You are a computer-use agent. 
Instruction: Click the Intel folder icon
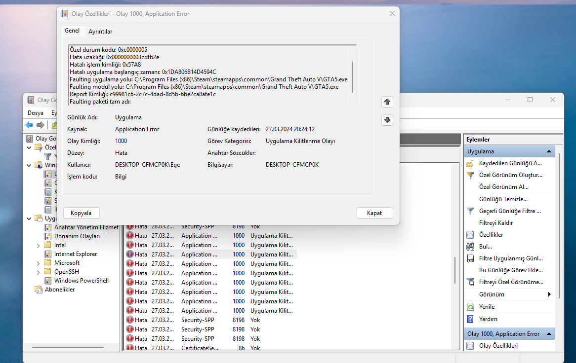point(48,245)
